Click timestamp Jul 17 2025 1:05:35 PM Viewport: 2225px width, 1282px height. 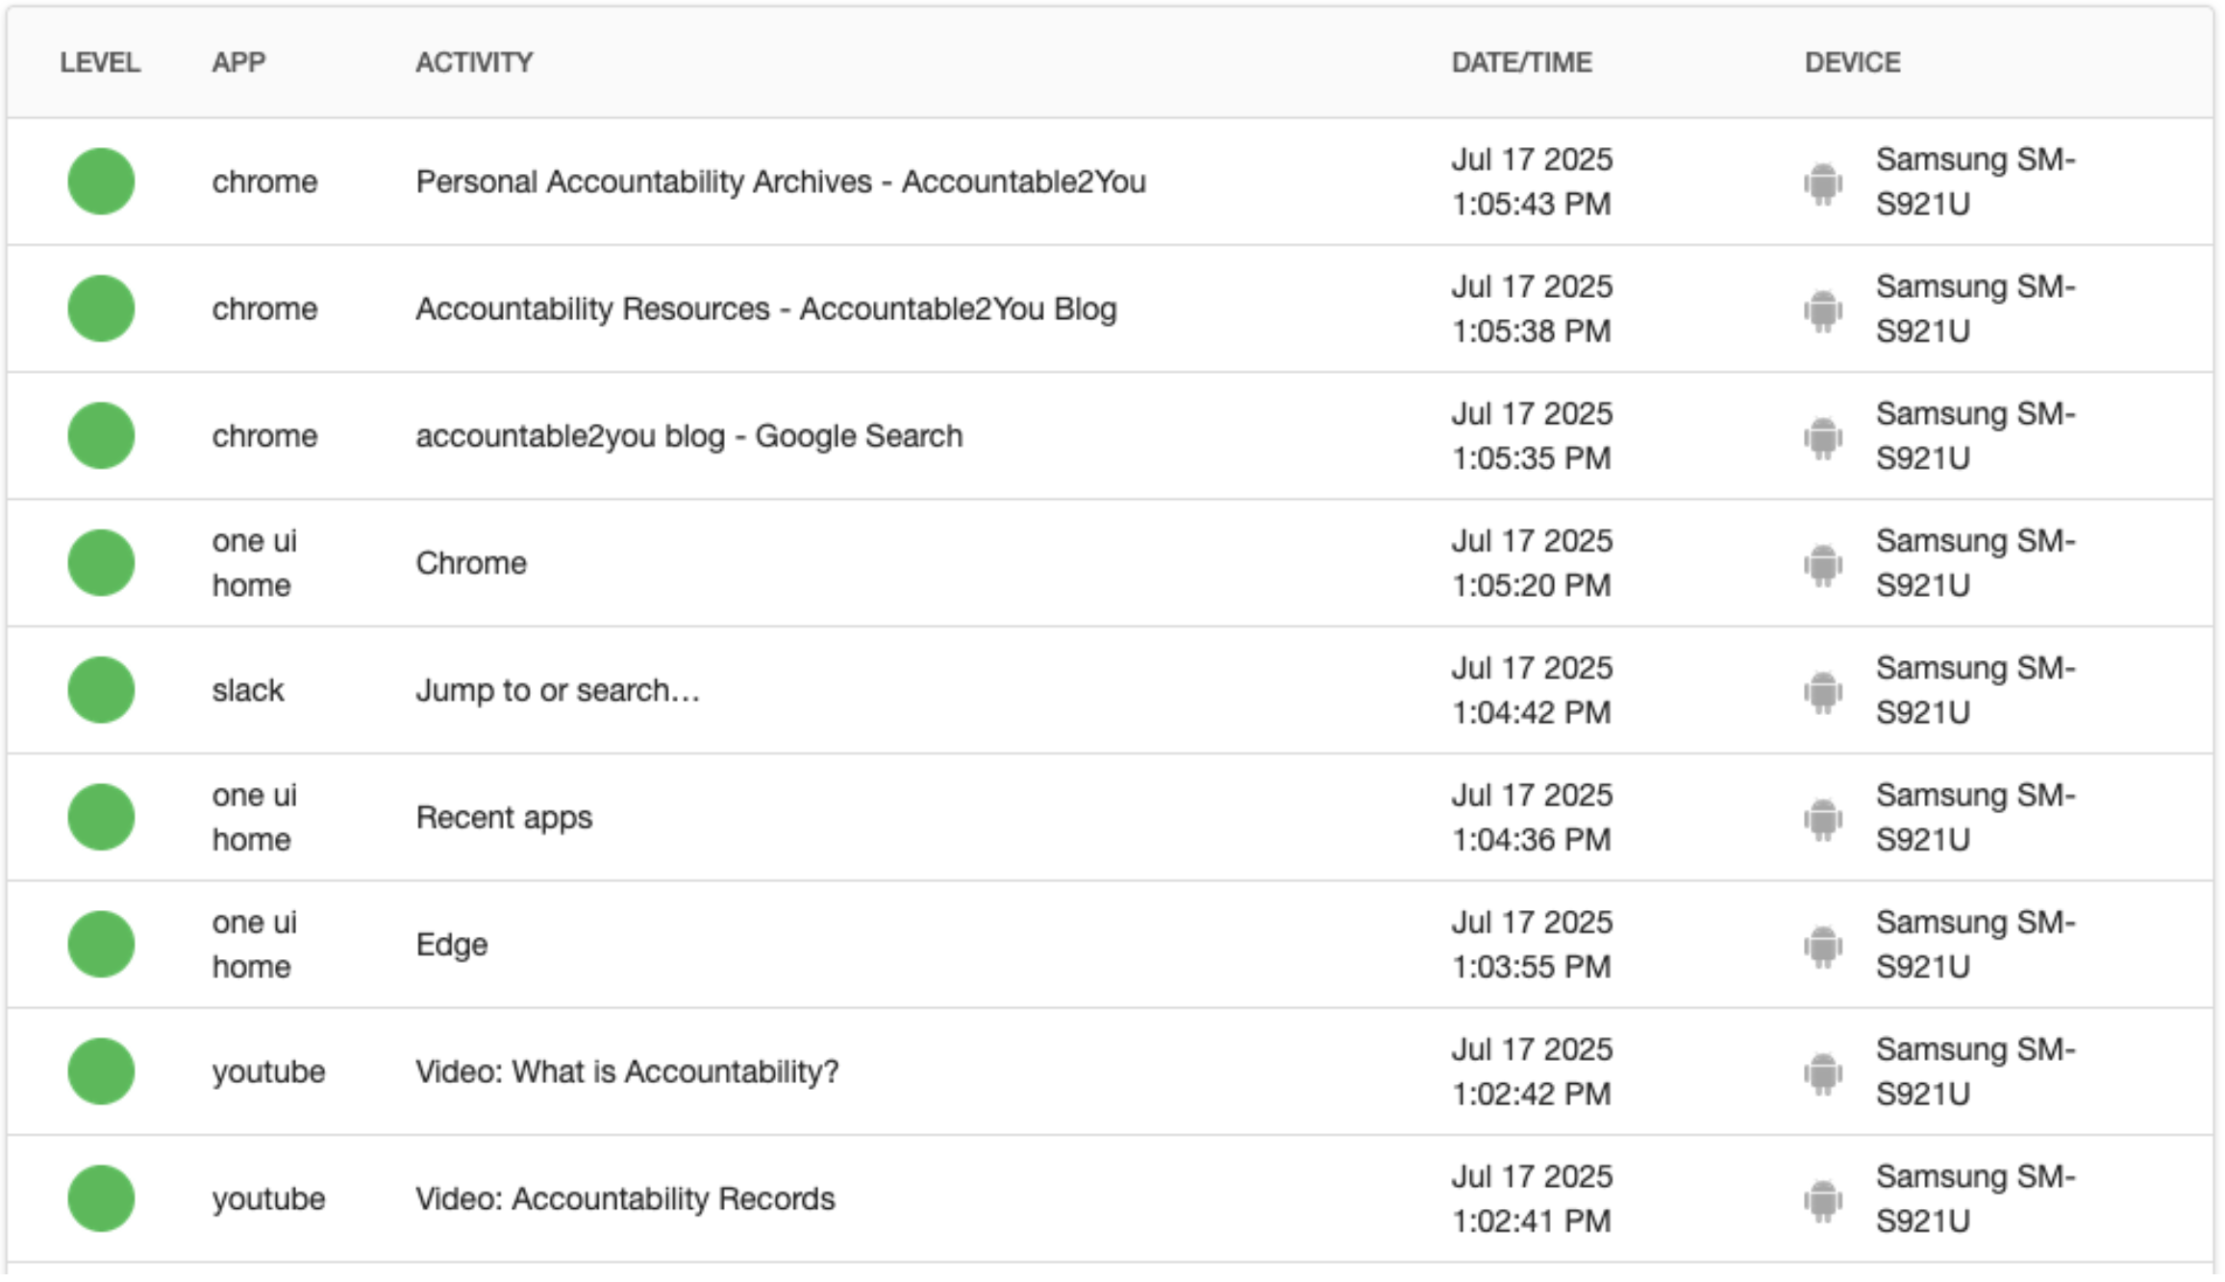tap(1532, 436)
